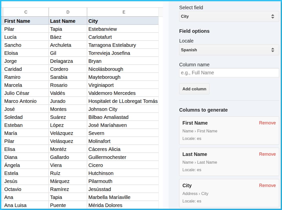Viewport: 282px width, 210px height.
Task: Select the cell containing Velázquez
Action: point(68,133)
